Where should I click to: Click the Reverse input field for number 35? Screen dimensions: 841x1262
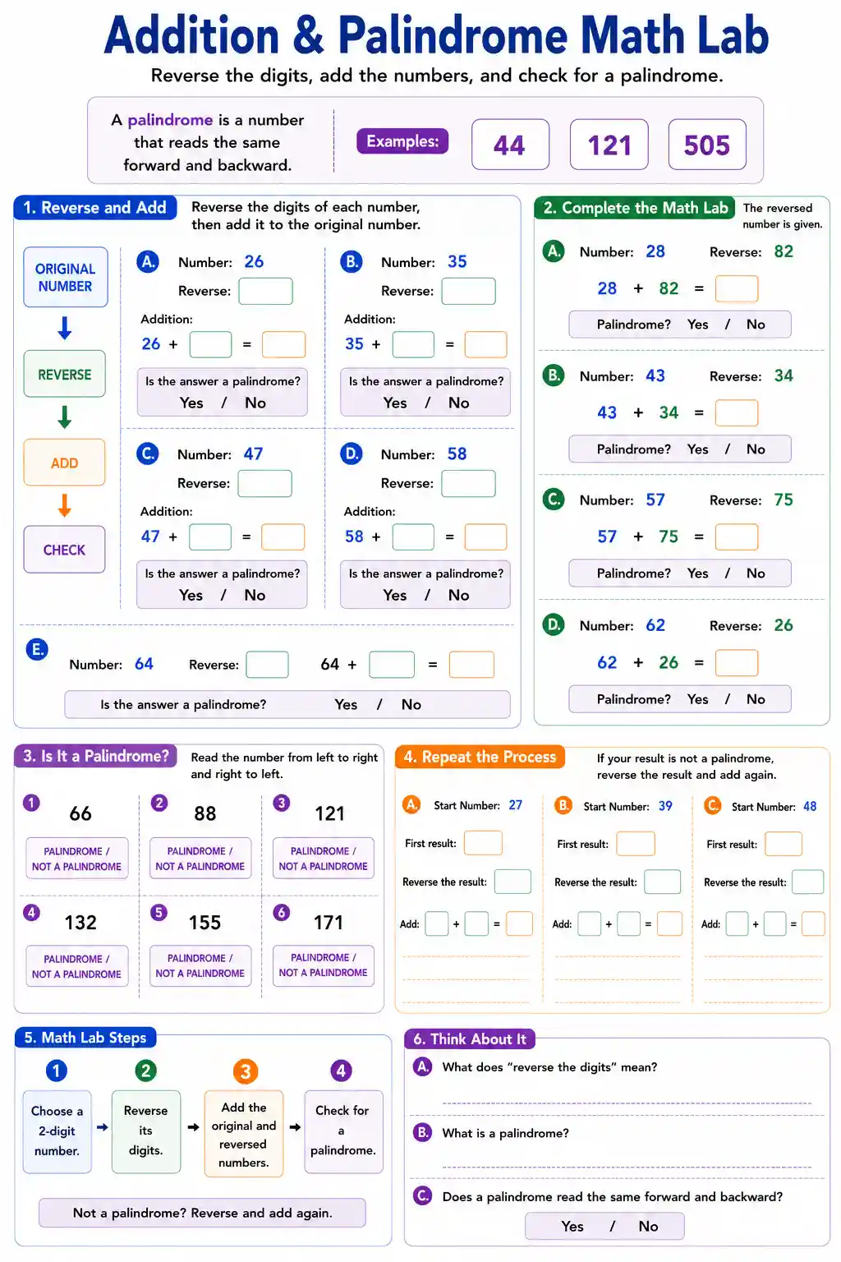point(468,291)
